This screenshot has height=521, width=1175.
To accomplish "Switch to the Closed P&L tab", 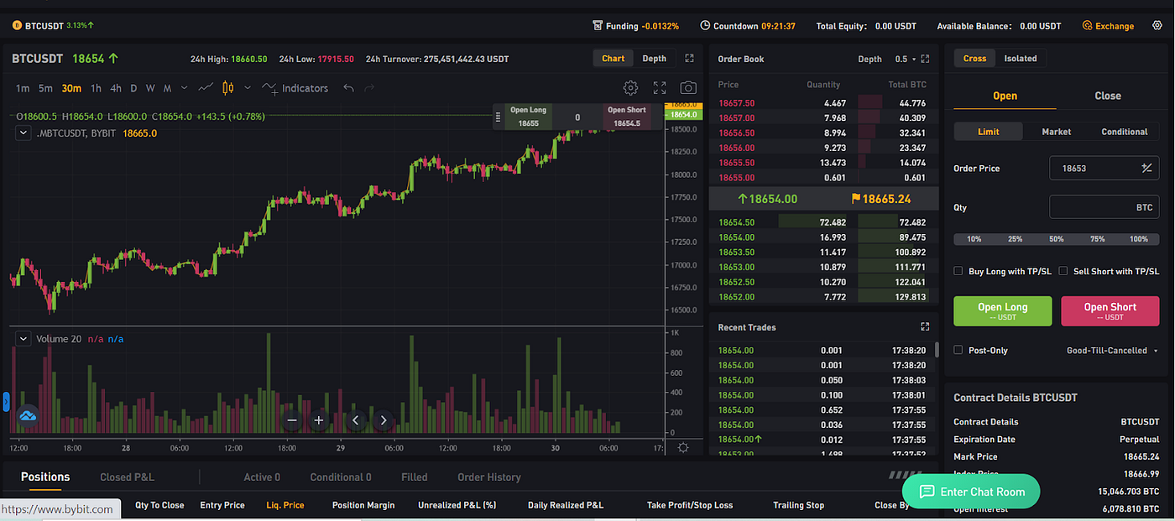I will [x=127, y=477].
